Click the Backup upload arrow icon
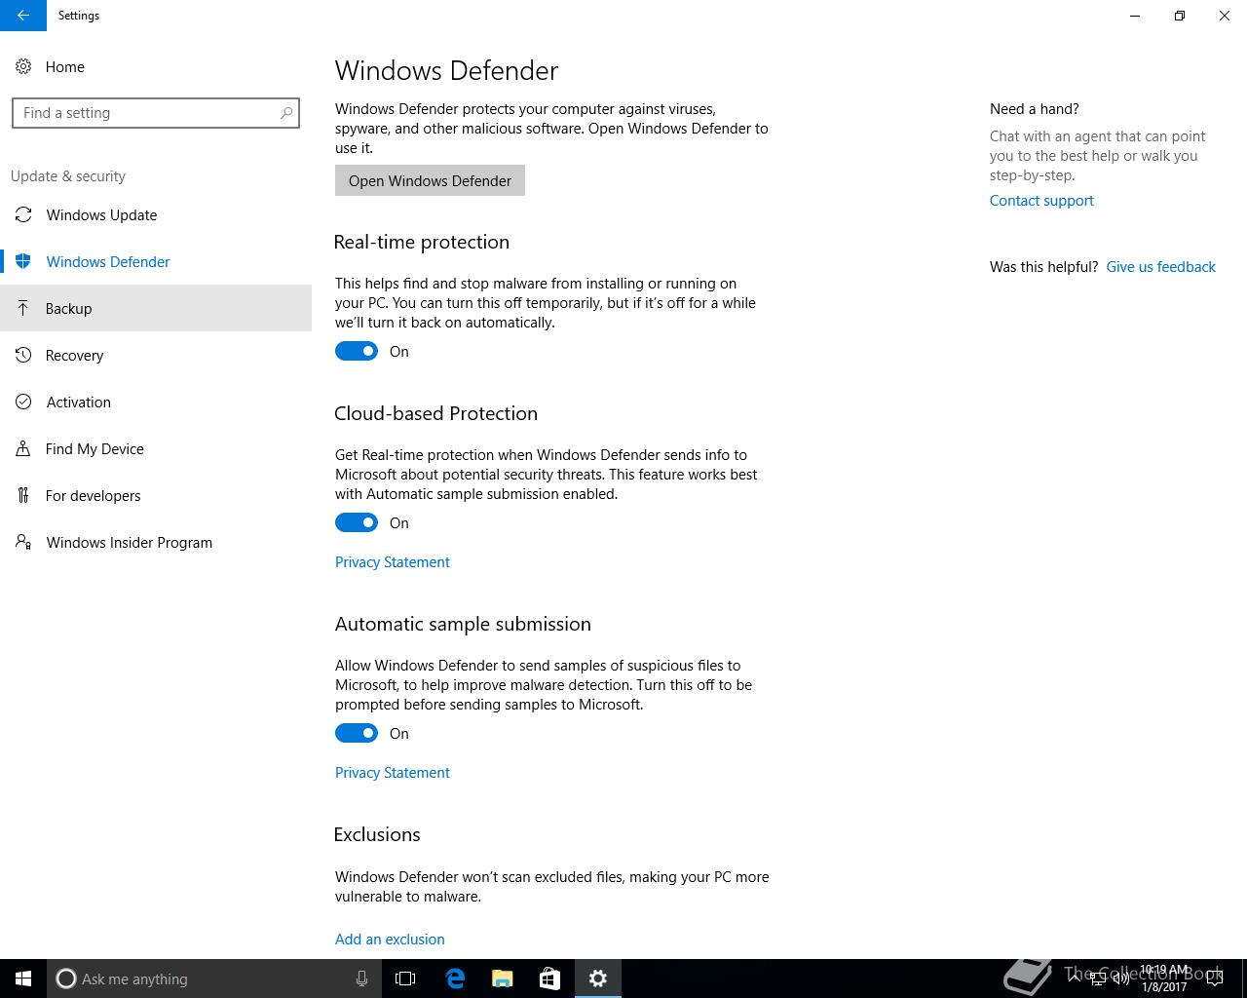This screenshot has height=998, width=1247. coord(23,309)
